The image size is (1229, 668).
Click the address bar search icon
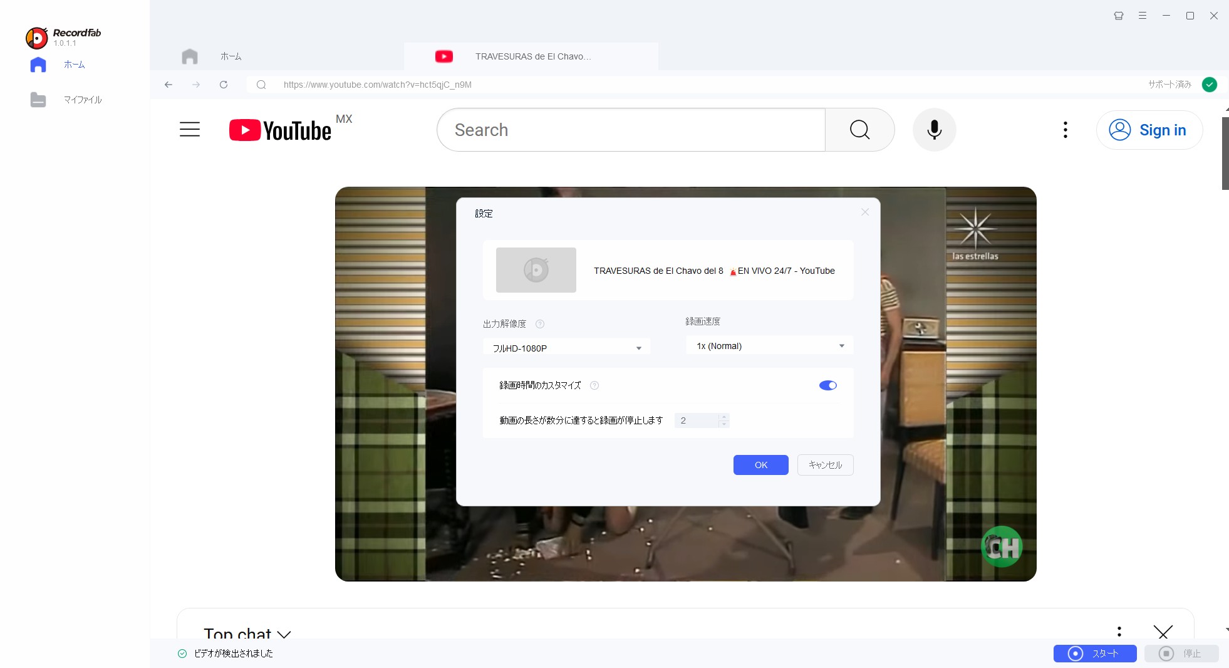point(261,85)
